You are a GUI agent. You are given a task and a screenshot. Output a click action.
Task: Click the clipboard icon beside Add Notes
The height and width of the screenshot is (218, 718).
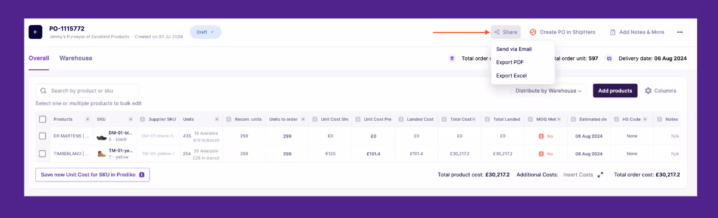pyautogui.click(x=613, y=32)
